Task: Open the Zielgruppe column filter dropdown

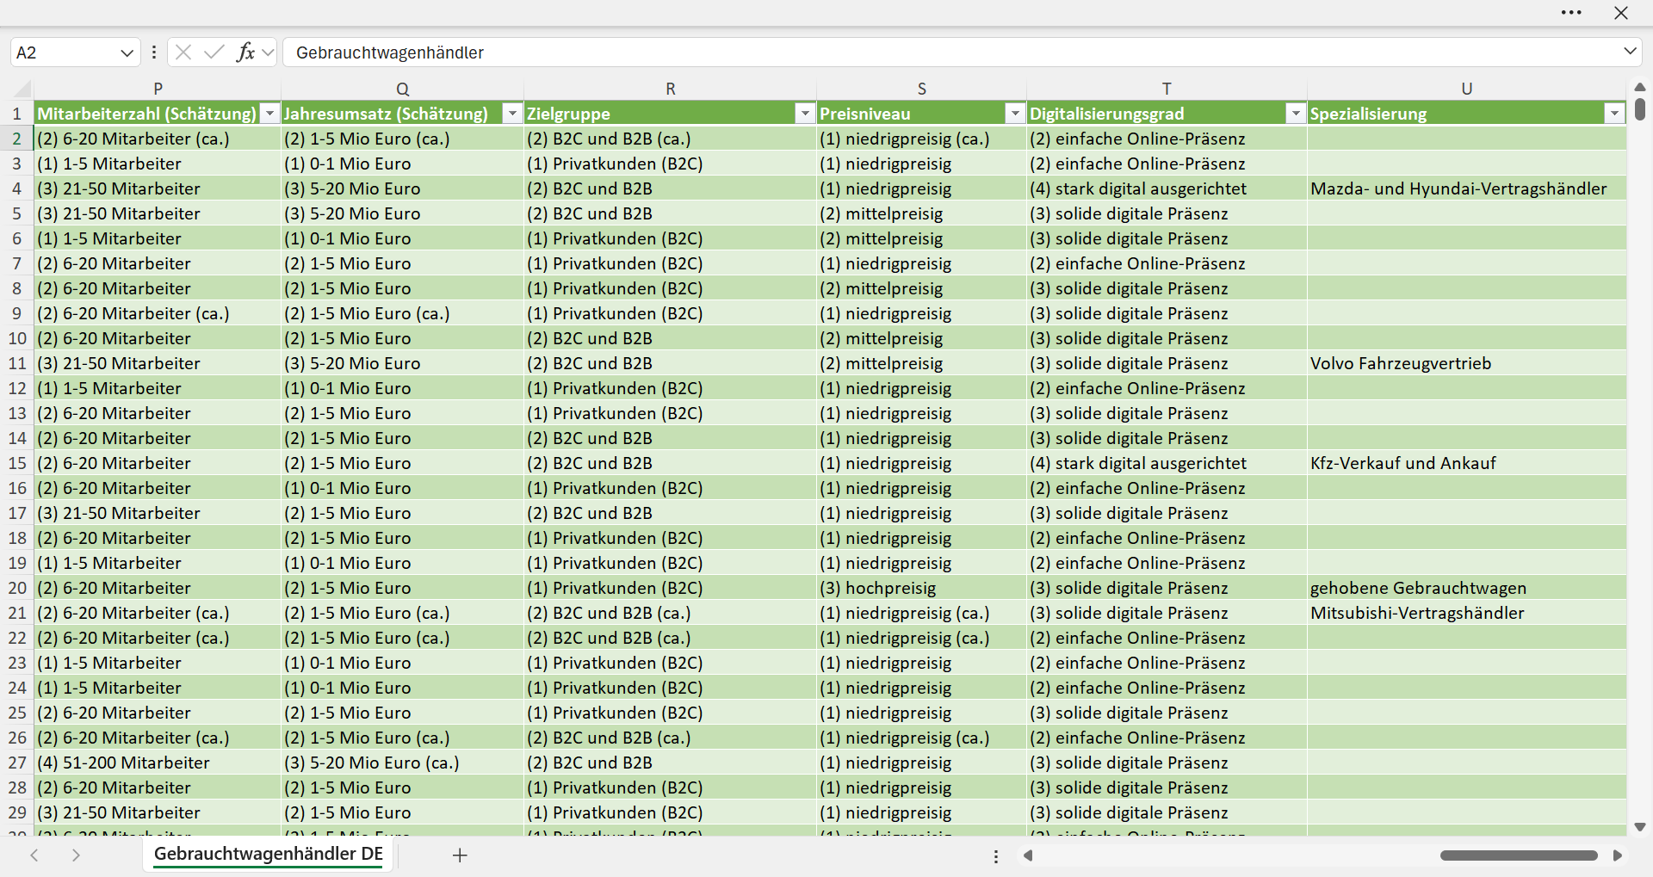Action: pos(805,114)
